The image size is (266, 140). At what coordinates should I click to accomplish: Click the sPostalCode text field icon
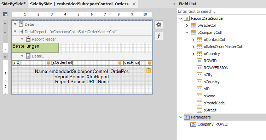pyautogui.click(x=199, y=103)
